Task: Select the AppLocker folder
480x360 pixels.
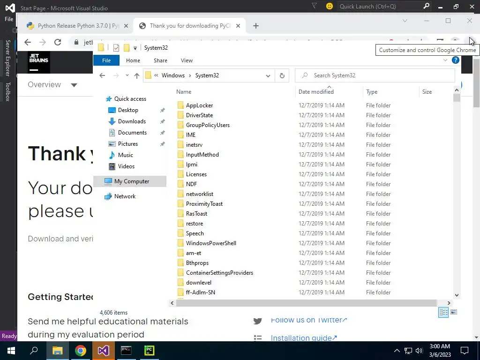Action: point(199,105)
